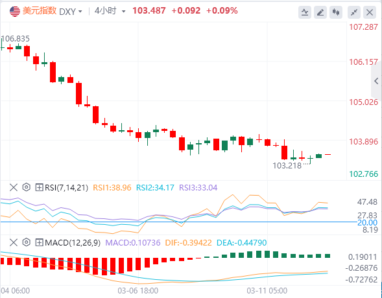Click the 102.766 price axis label
382x298 pixels.
363,174
